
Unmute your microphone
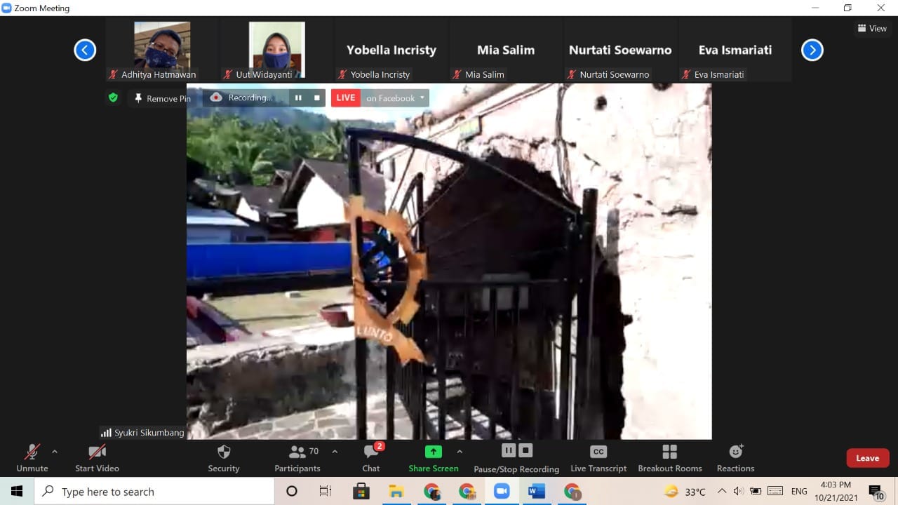click(x=32, y=457)
